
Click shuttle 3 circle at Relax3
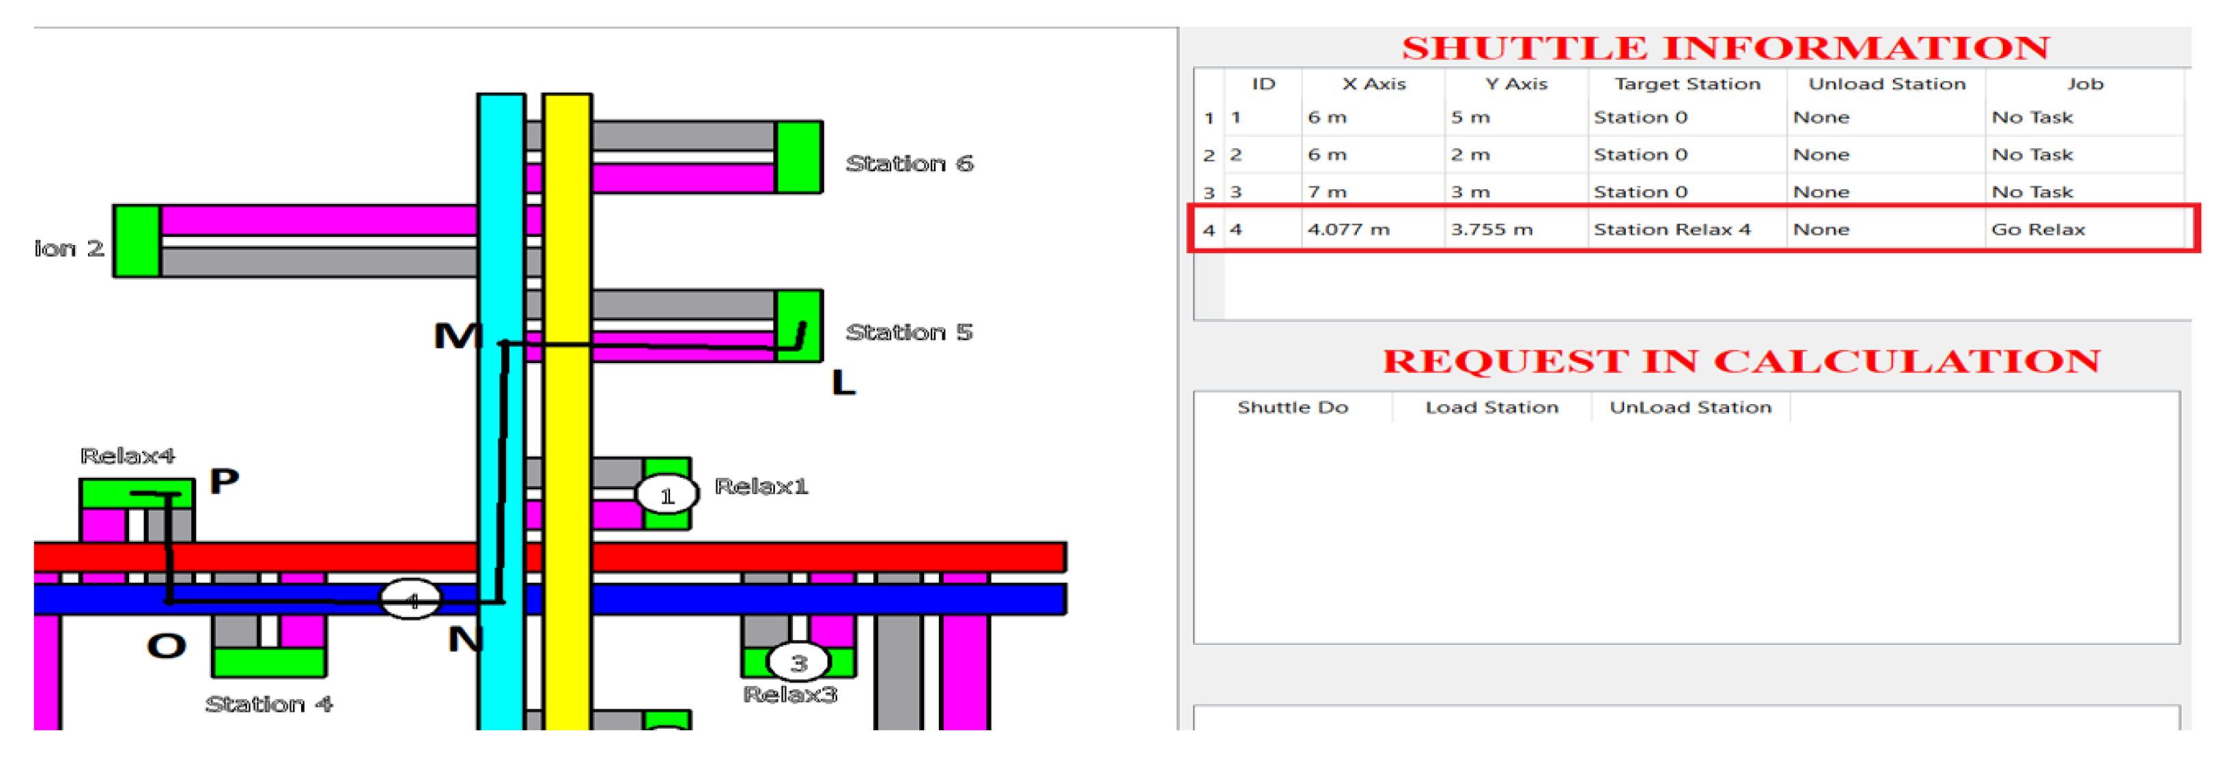tap(798, 662)
